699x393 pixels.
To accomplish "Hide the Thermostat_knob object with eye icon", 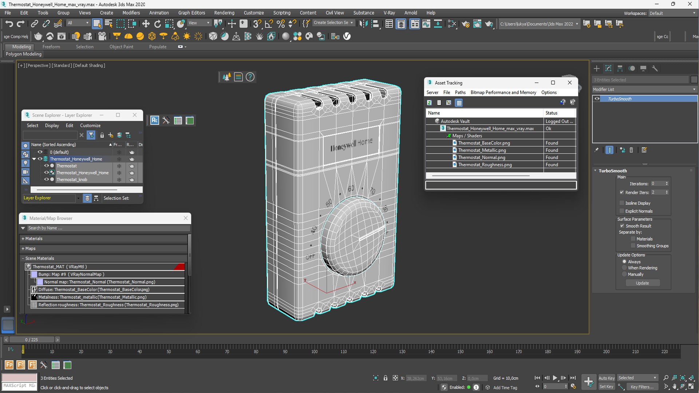I will [46, 179].
